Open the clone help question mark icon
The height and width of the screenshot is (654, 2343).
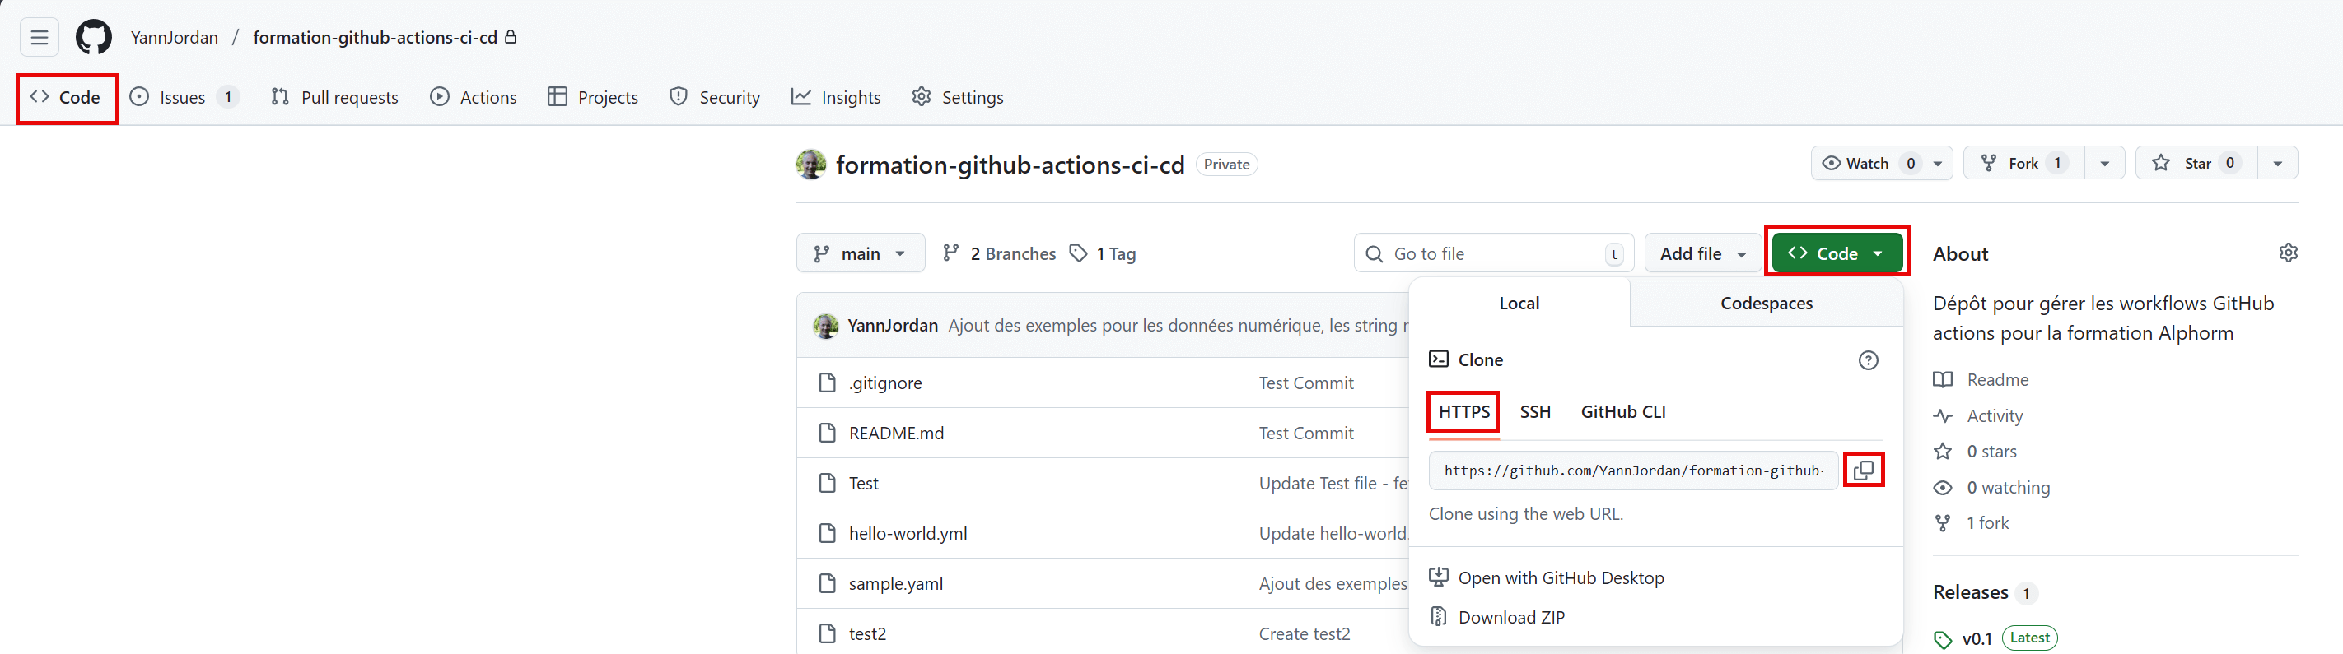point(1868,359)
